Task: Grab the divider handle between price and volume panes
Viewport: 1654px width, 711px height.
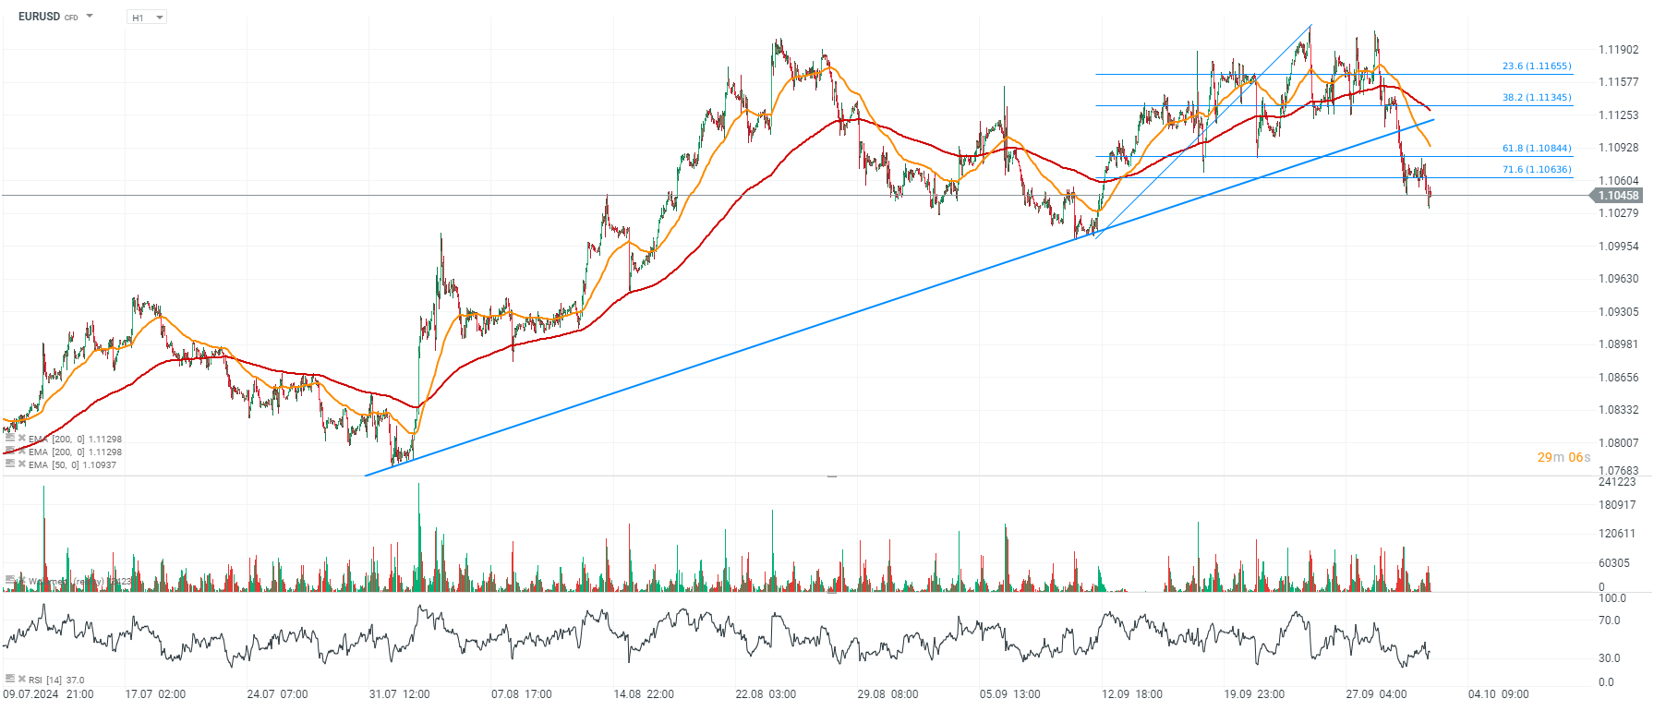Action: coord(832,476)
